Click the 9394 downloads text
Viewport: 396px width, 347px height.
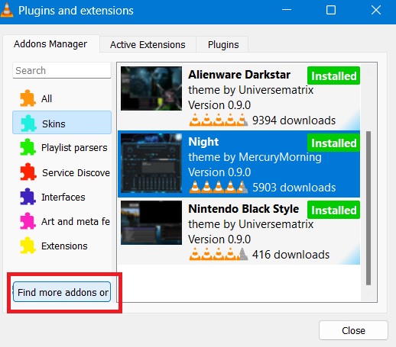pos(294,120)
